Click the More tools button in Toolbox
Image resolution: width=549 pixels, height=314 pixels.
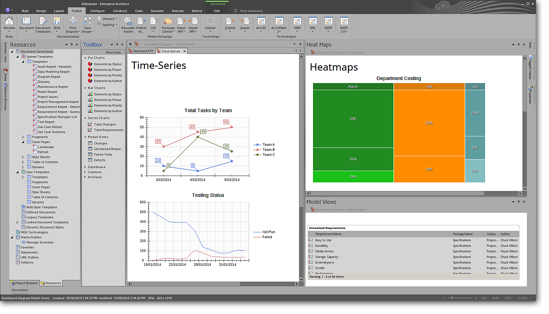[114, 52]
